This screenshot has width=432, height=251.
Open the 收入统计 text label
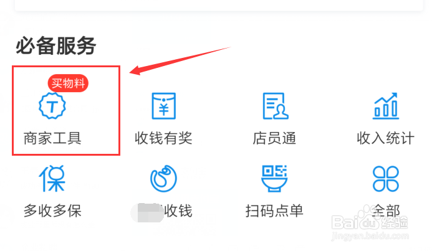coord(386,138)
